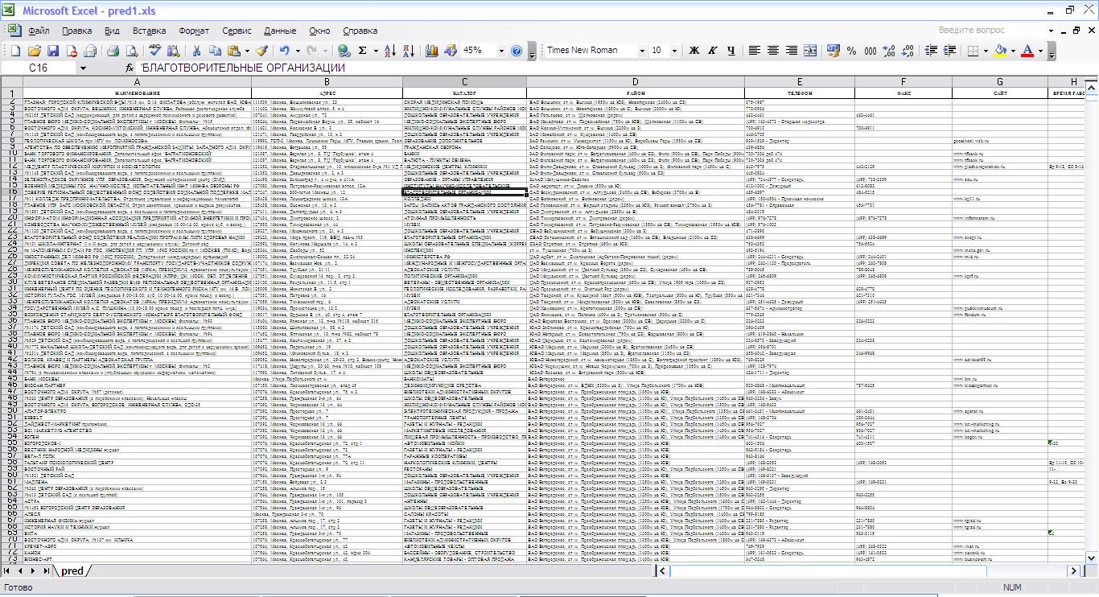Open fx insert function dialog
The height and width of the screenshot is (597, 1099).
(130, 68)
